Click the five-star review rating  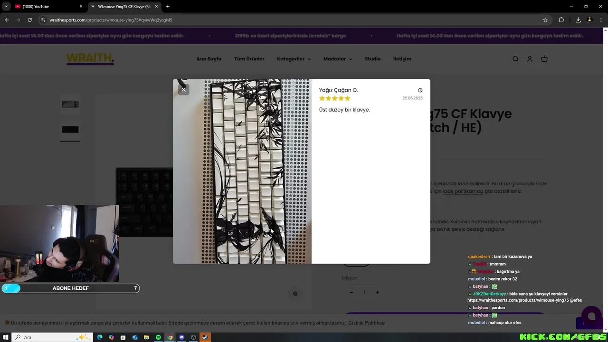pos(334,98)
